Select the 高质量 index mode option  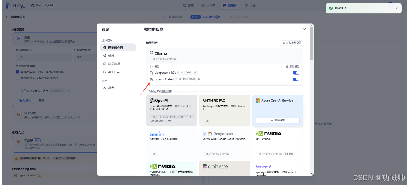(55, 145)
